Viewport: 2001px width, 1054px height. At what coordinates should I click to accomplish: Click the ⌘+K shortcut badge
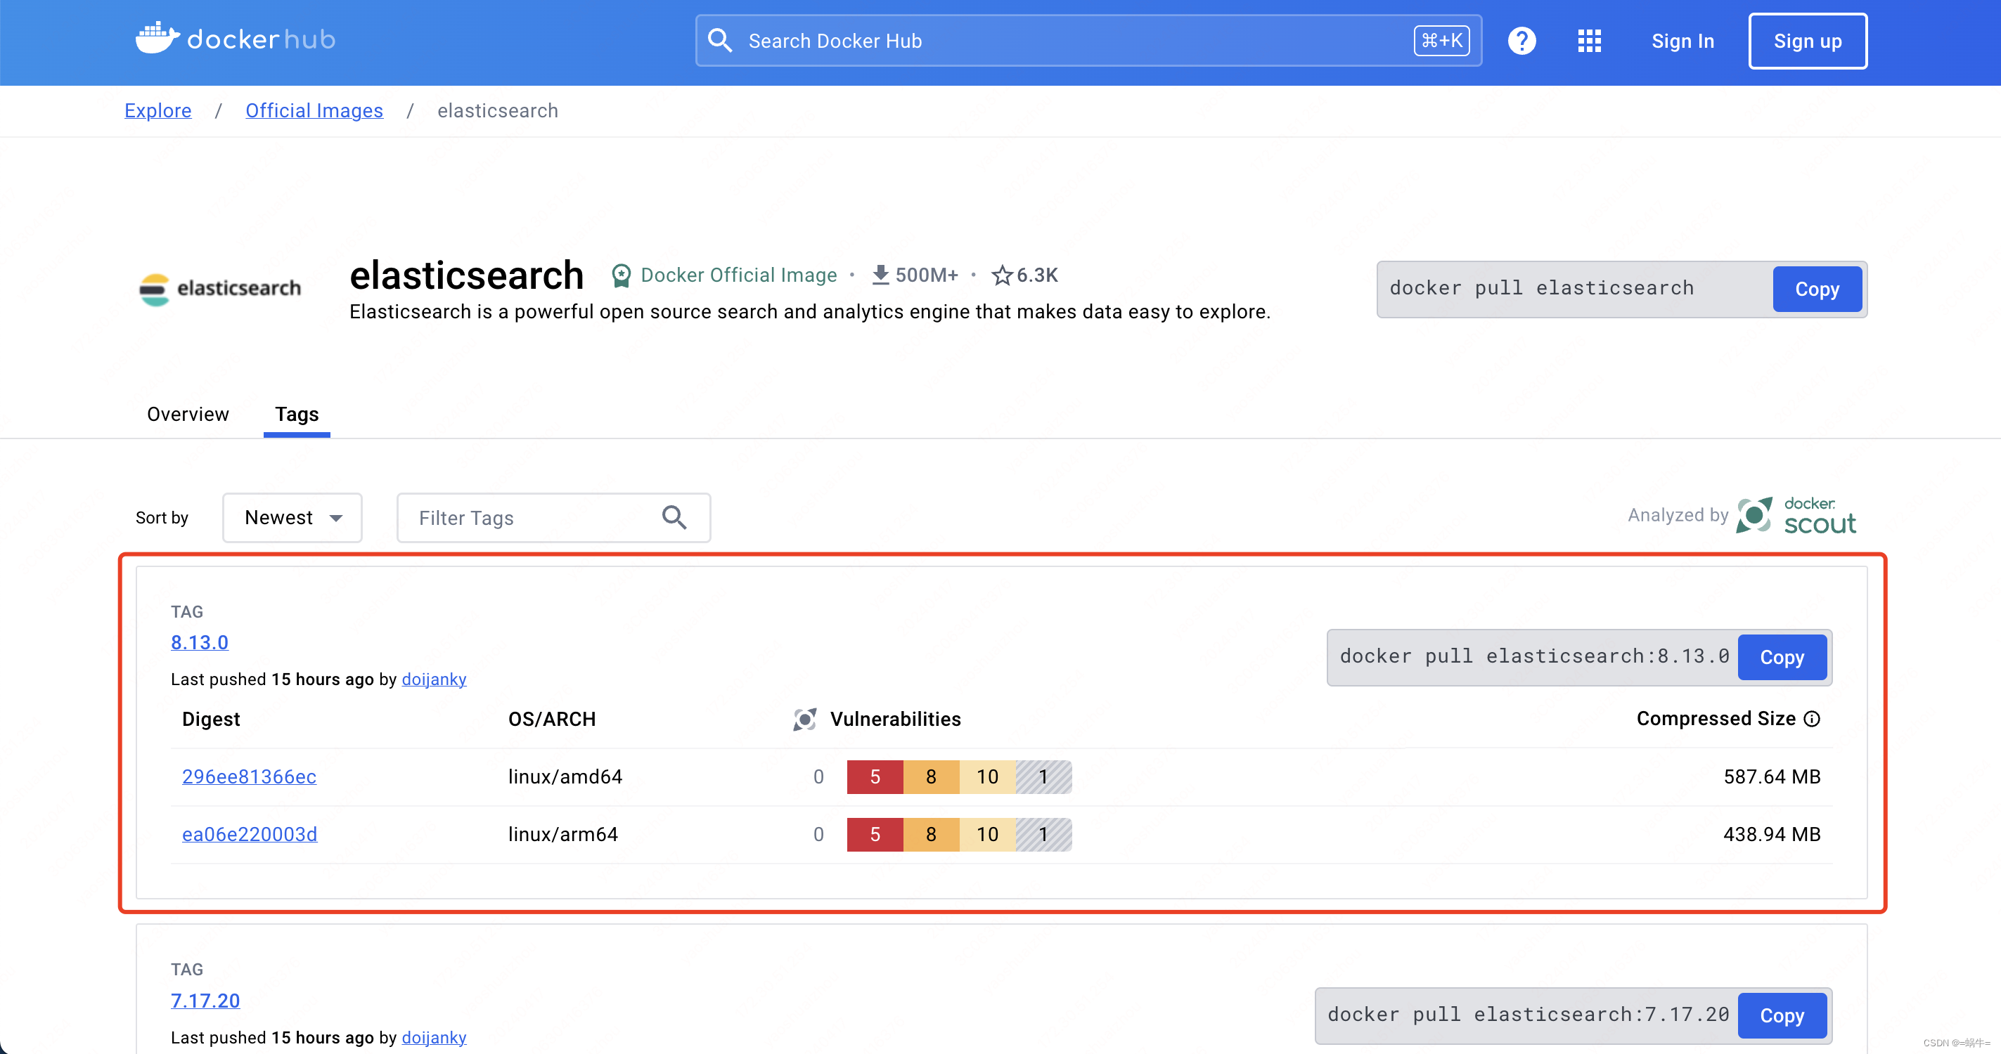(x=1442, y=40)
